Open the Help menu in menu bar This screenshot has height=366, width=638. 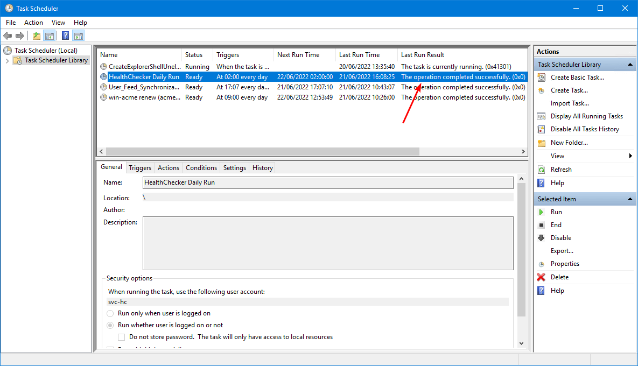click(80, 23)
